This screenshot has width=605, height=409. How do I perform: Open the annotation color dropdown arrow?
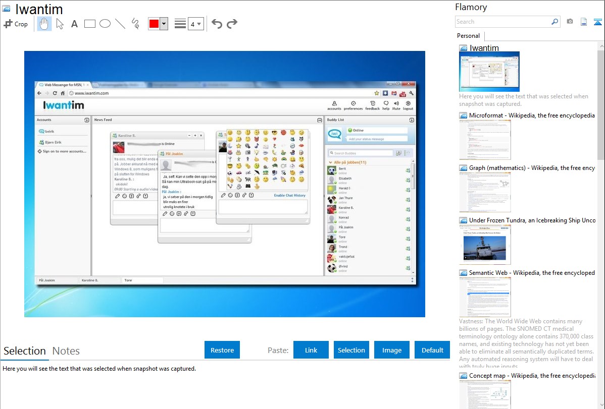[164, 24]
